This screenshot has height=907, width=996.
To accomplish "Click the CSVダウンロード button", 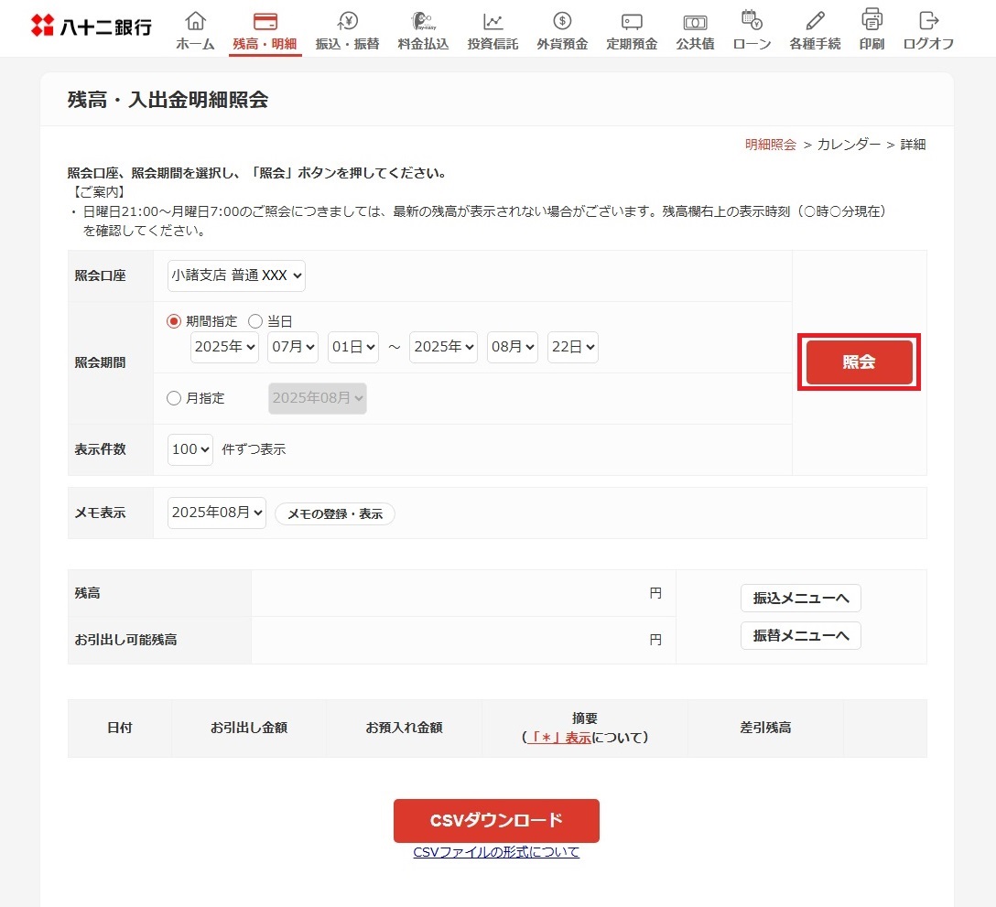I will (x=496, y=820).
